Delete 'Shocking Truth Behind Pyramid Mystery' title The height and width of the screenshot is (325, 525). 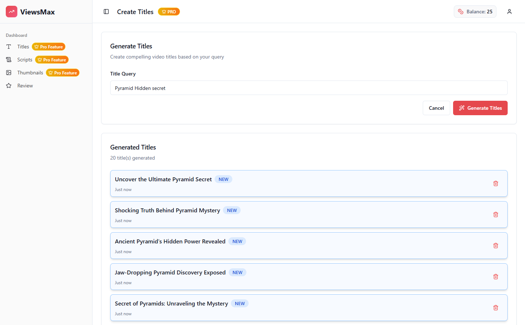tap(496, 214)
